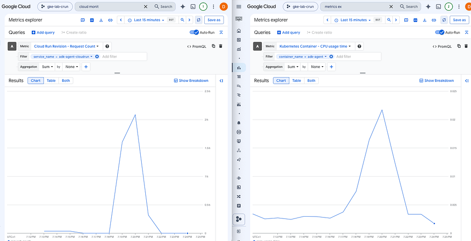The image size is (471, 241).
Task: Switch to Table tab in right Results
Action: [x=297, y=80]
